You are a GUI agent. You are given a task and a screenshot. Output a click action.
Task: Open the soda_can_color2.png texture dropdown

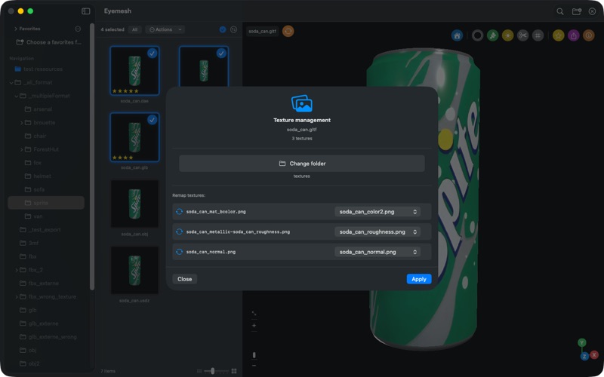click(x=377, y=212)
